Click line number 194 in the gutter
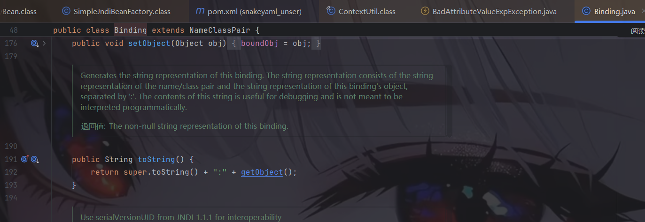The height and width of the screenshot is (222, 645). tap(10, 199)
